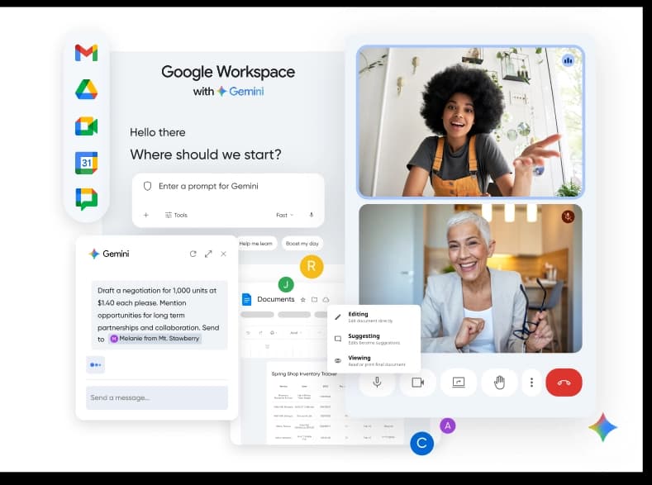This screenshot has width=652, height=485.
Task: Click the Spring Shop Inventory Tracker title
Action: (304, 373)
